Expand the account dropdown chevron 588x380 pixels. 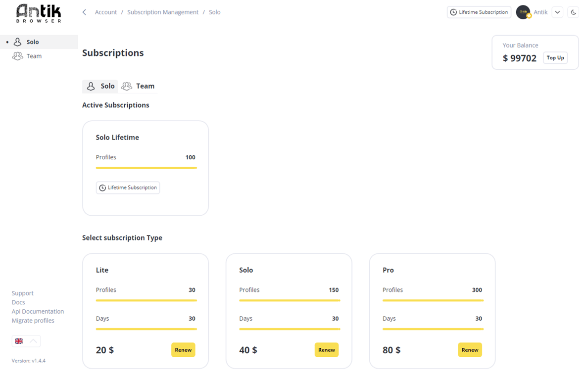(x=558, y=12)
